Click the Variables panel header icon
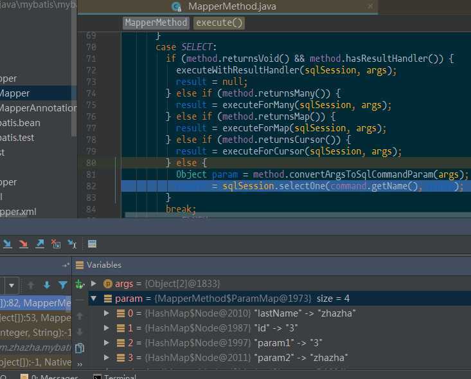The height and width of the screenshot is (379, 471). (x=80, y=265)
